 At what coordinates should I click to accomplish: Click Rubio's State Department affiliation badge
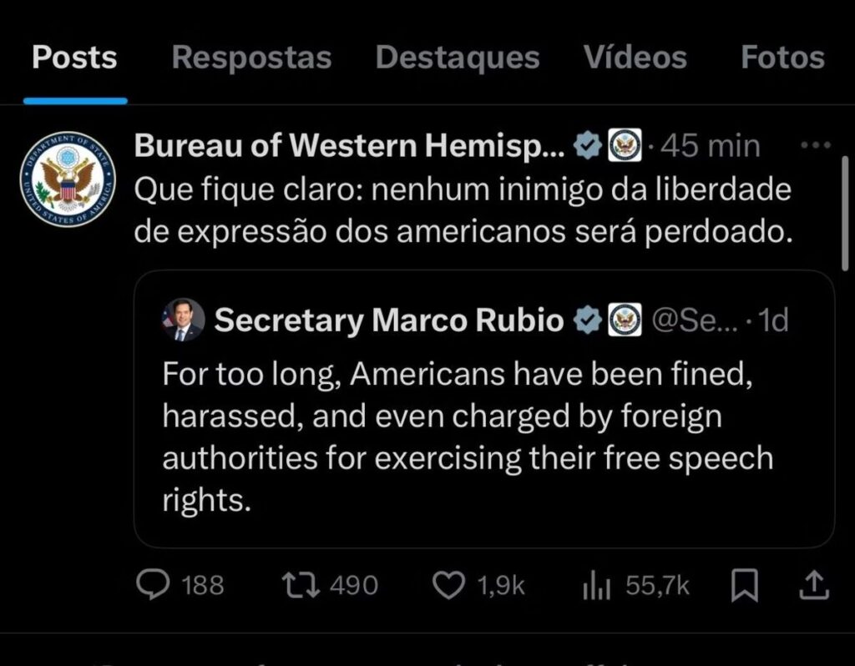625,320
